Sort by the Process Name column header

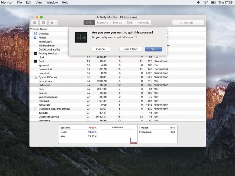39,29
